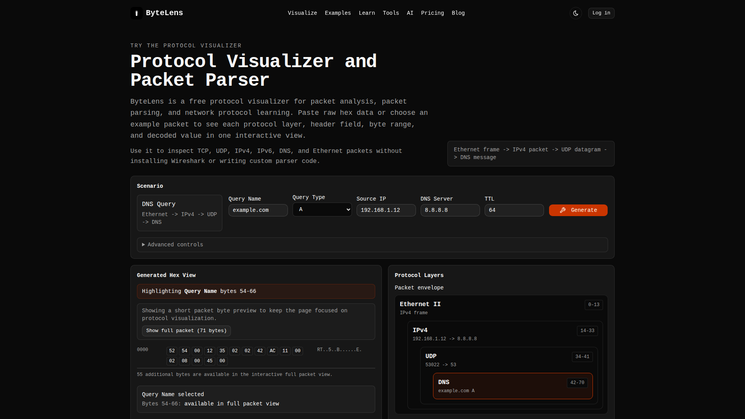
Task: Click hex byte 08 in second row
Action: [x=184, y=361]
